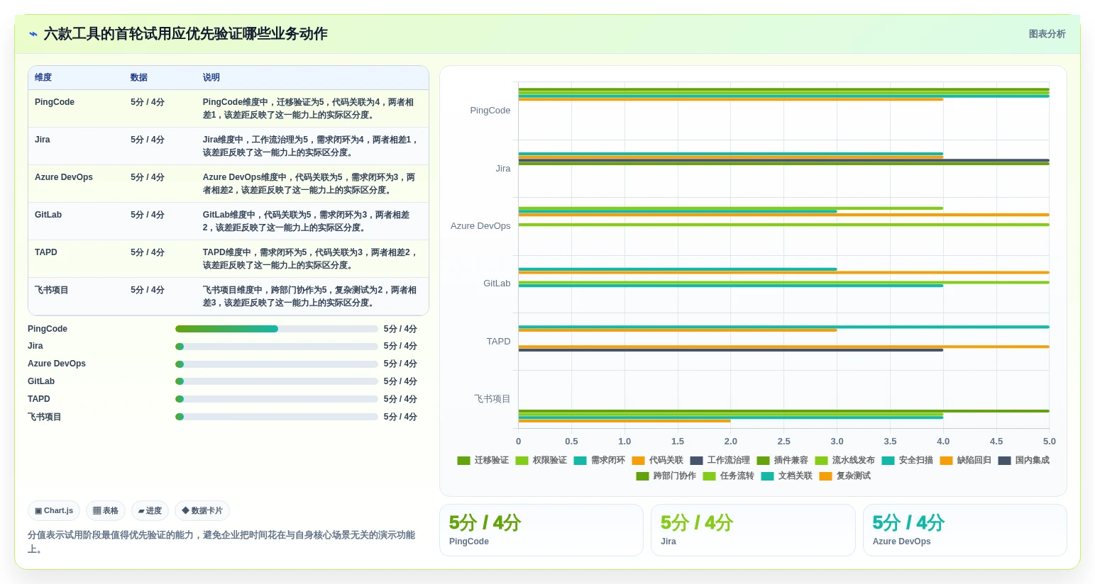The image size is (1095, 584).
Task: Click the PingCode label on chart axis
Action: click(x=490, y=111)
